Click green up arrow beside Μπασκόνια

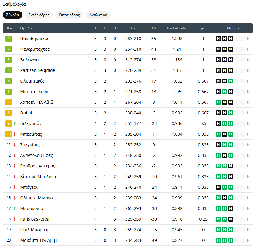(x=15, y=208)
